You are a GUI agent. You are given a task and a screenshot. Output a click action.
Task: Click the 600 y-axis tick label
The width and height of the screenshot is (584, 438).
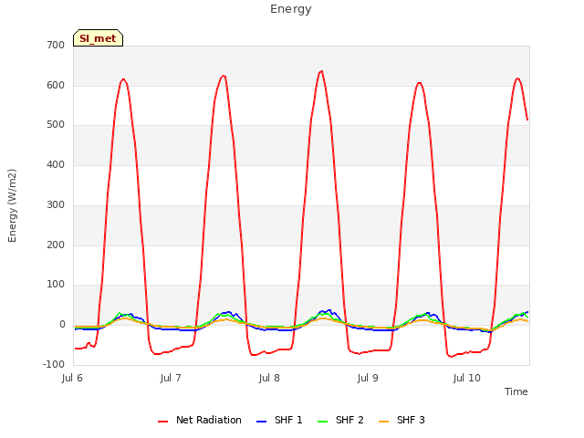(x=56, y=85)
